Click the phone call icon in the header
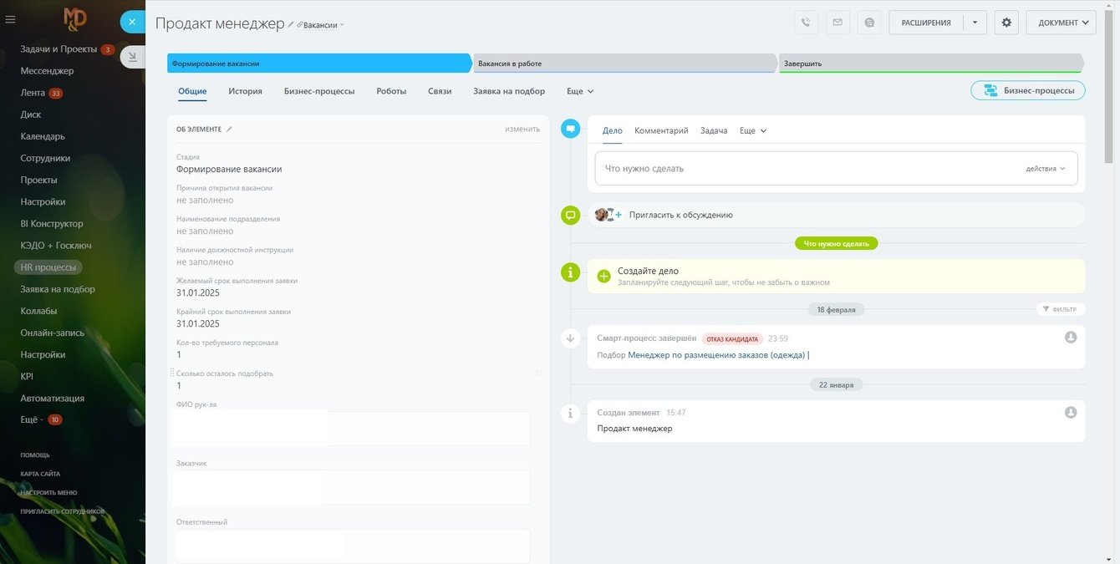1120x564 pixels. [x=806, y=23]
